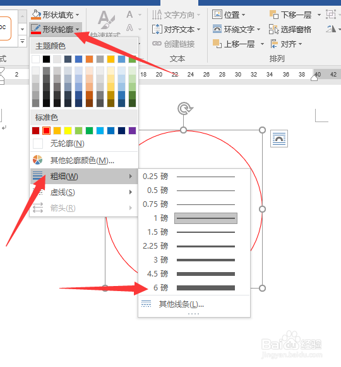
Task: Click the bottom-right corner sizing handle
Action: (262, 288)
